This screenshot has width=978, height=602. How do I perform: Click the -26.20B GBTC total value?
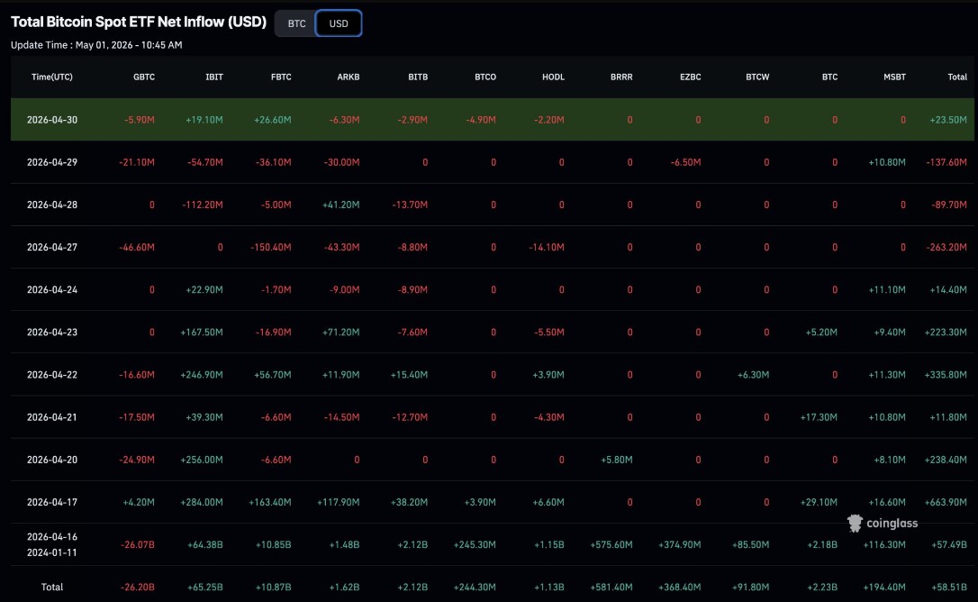click(x=137, y=587)
